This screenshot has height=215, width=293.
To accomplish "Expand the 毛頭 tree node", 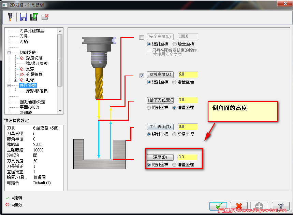I will (x=15, y=80).
